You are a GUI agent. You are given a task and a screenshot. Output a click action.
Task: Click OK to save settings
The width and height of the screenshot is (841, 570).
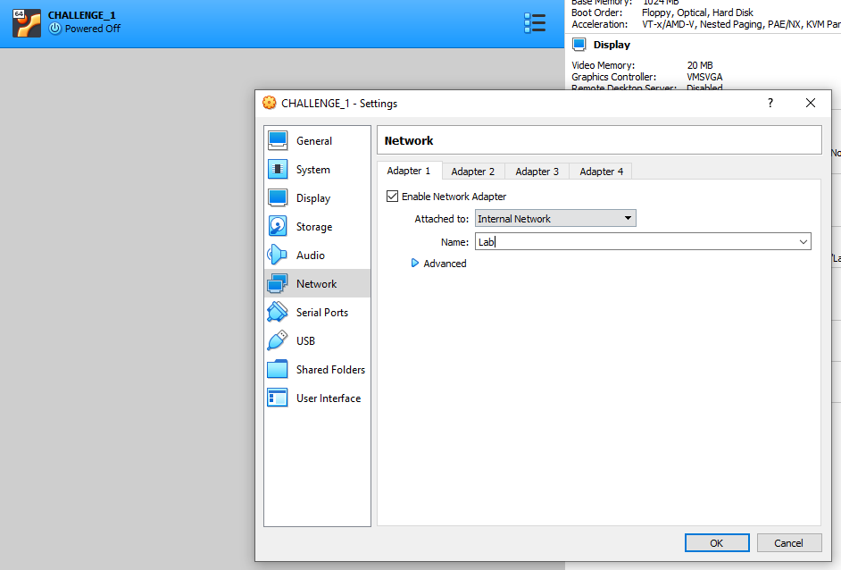[x=717, y=542]
